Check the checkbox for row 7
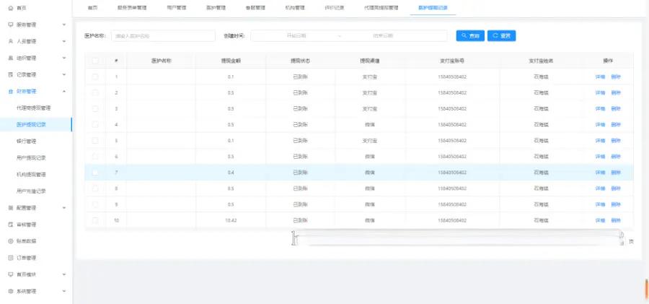 pos(95,173)
